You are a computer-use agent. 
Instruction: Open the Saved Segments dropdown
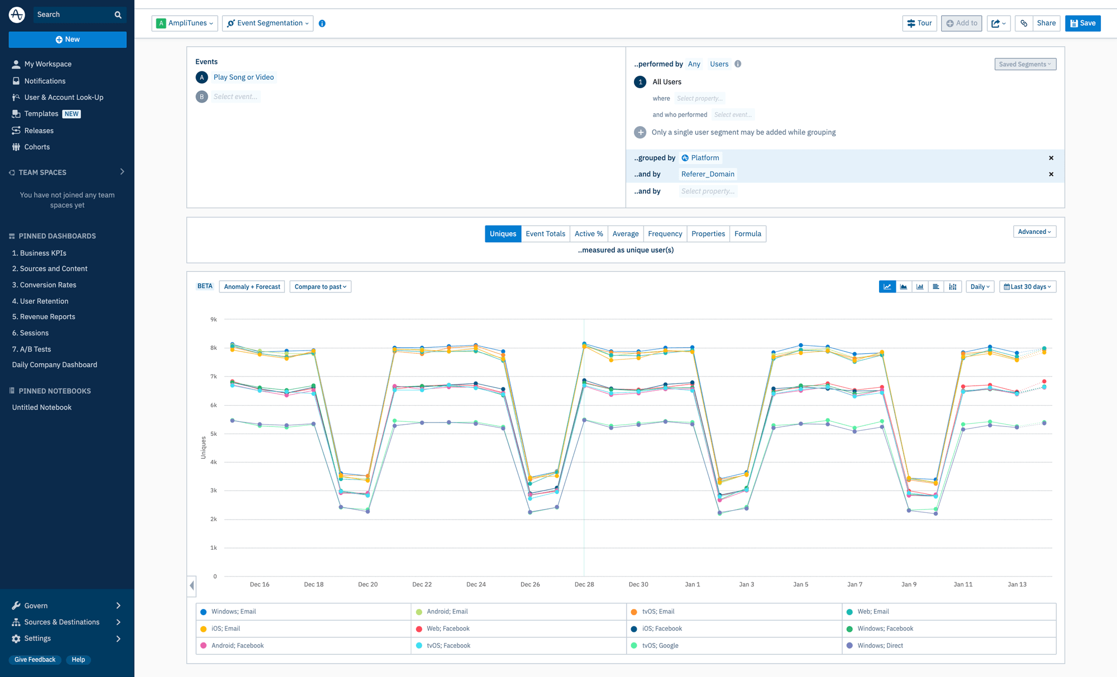[x=1025, y=64]
